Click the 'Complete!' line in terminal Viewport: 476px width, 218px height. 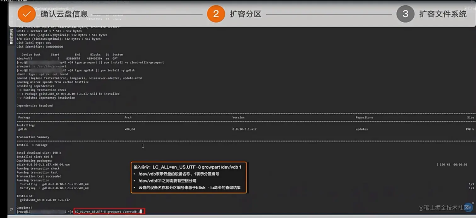[x=24, y=208]
